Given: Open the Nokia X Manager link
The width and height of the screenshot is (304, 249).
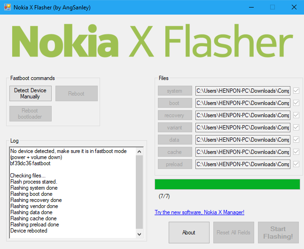Looking at the screenshot, I should coord(199,212).
